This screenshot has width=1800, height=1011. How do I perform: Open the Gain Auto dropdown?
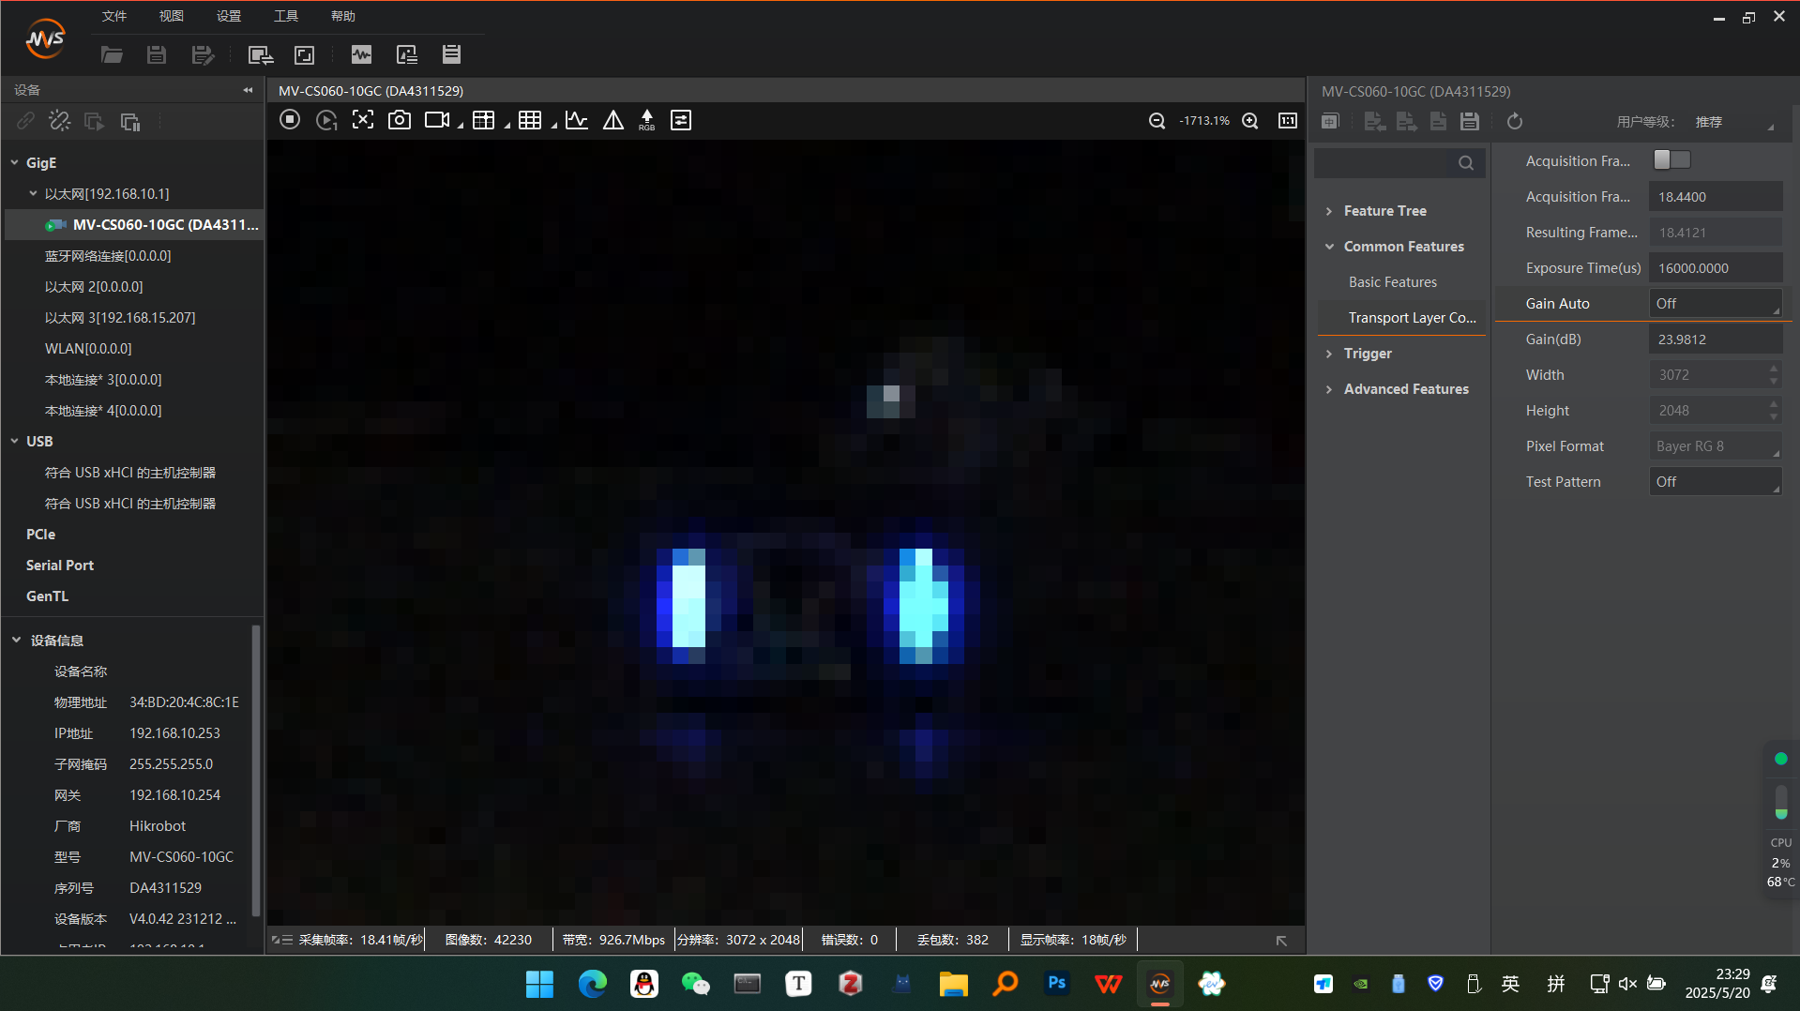click(x=1715, y=304)
